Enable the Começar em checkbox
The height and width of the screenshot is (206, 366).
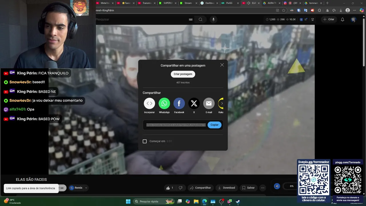(x=145, y=141)
